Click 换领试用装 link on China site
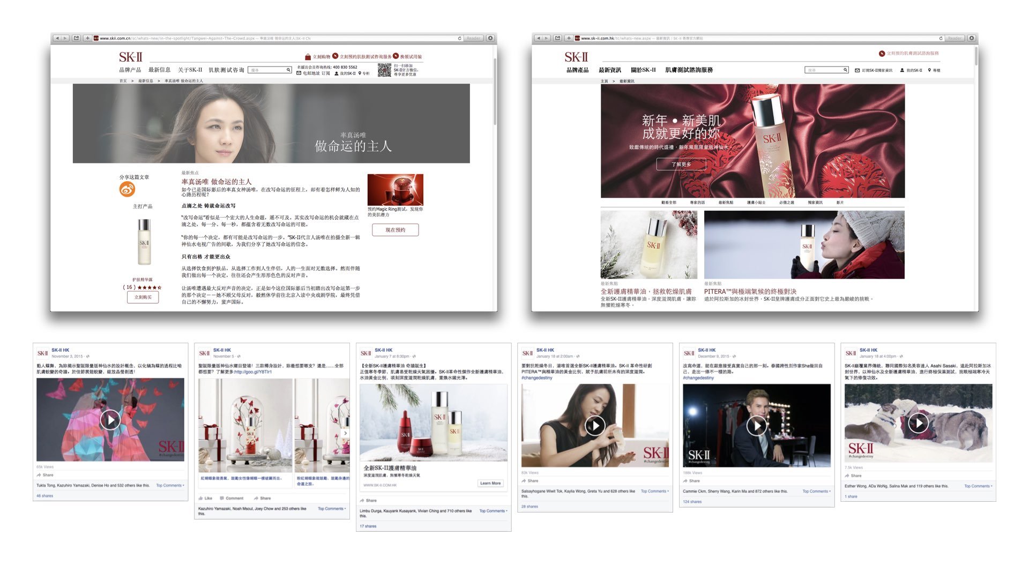This screenshot has height=579, width=1029. click(x=411, y=56)
